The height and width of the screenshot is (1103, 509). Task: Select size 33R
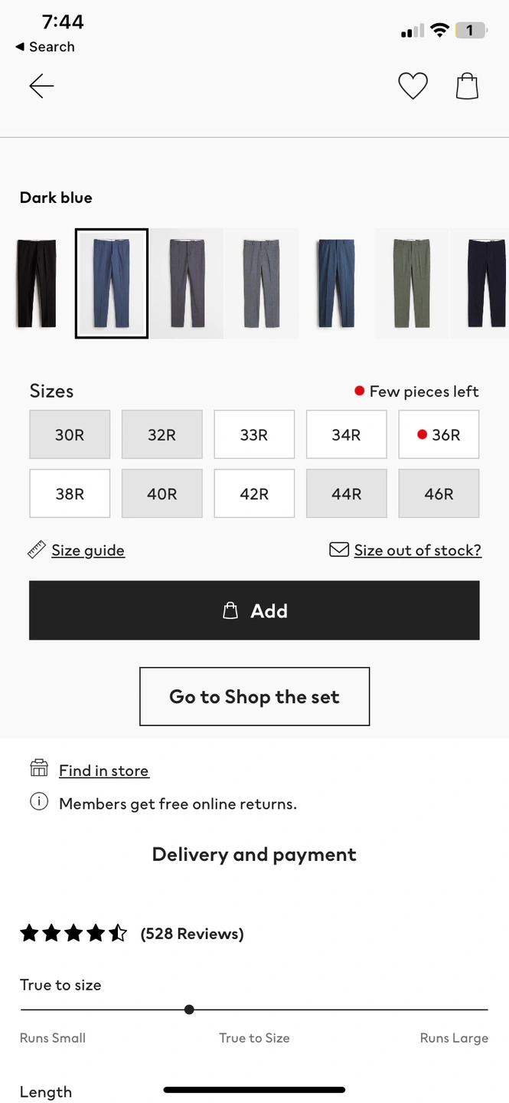point(254,435)
